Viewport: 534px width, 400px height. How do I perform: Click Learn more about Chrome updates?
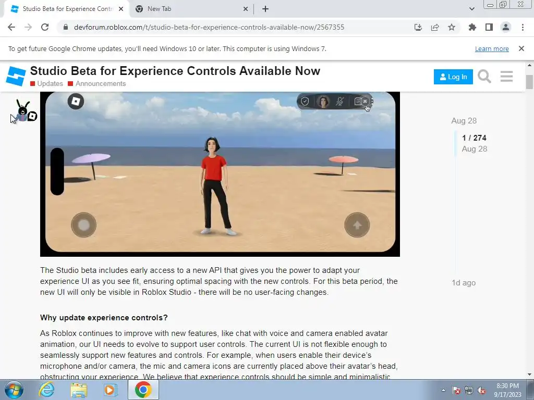click(492, 48)
